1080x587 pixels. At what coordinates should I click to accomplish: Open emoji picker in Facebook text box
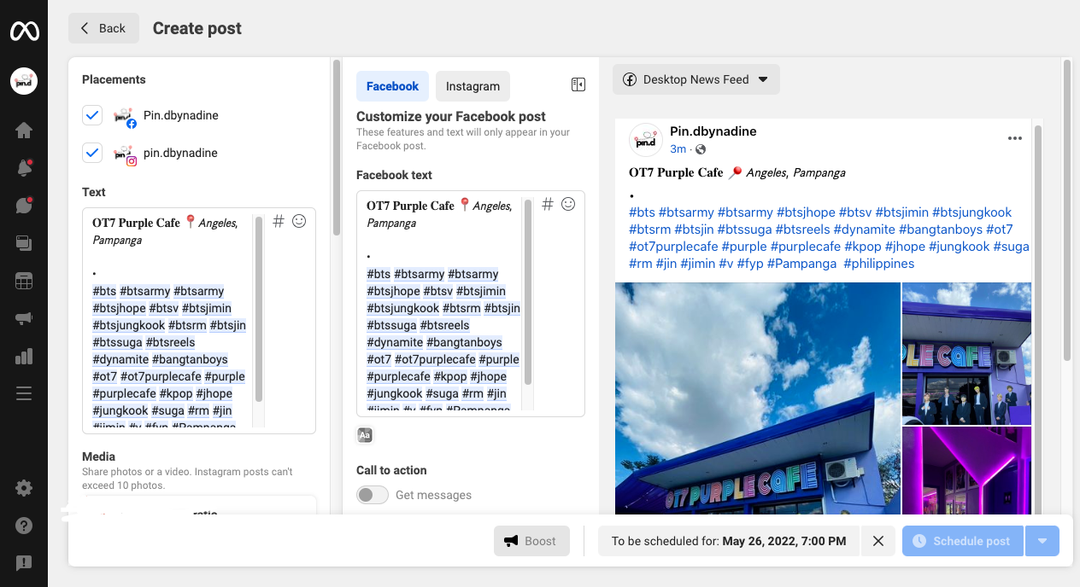pos(568,204)
